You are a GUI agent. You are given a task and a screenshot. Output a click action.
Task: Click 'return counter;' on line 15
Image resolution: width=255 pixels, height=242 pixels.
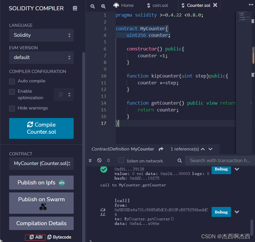coord(158,110)
